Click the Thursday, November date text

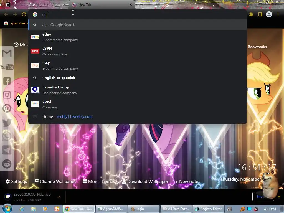[240, 179]
